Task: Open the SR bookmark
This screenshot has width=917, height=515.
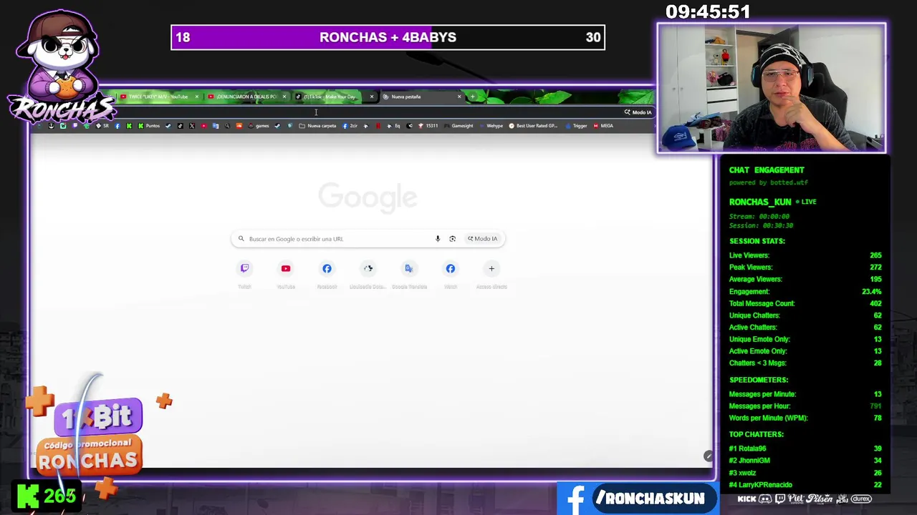Action: [x=103, y=126]
